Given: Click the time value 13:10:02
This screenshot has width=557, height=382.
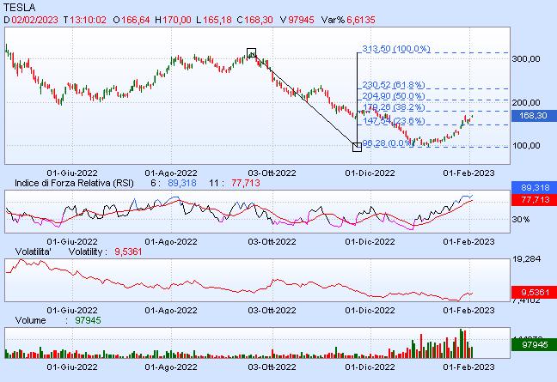Looking at the screenshot, I should point(88,20).
